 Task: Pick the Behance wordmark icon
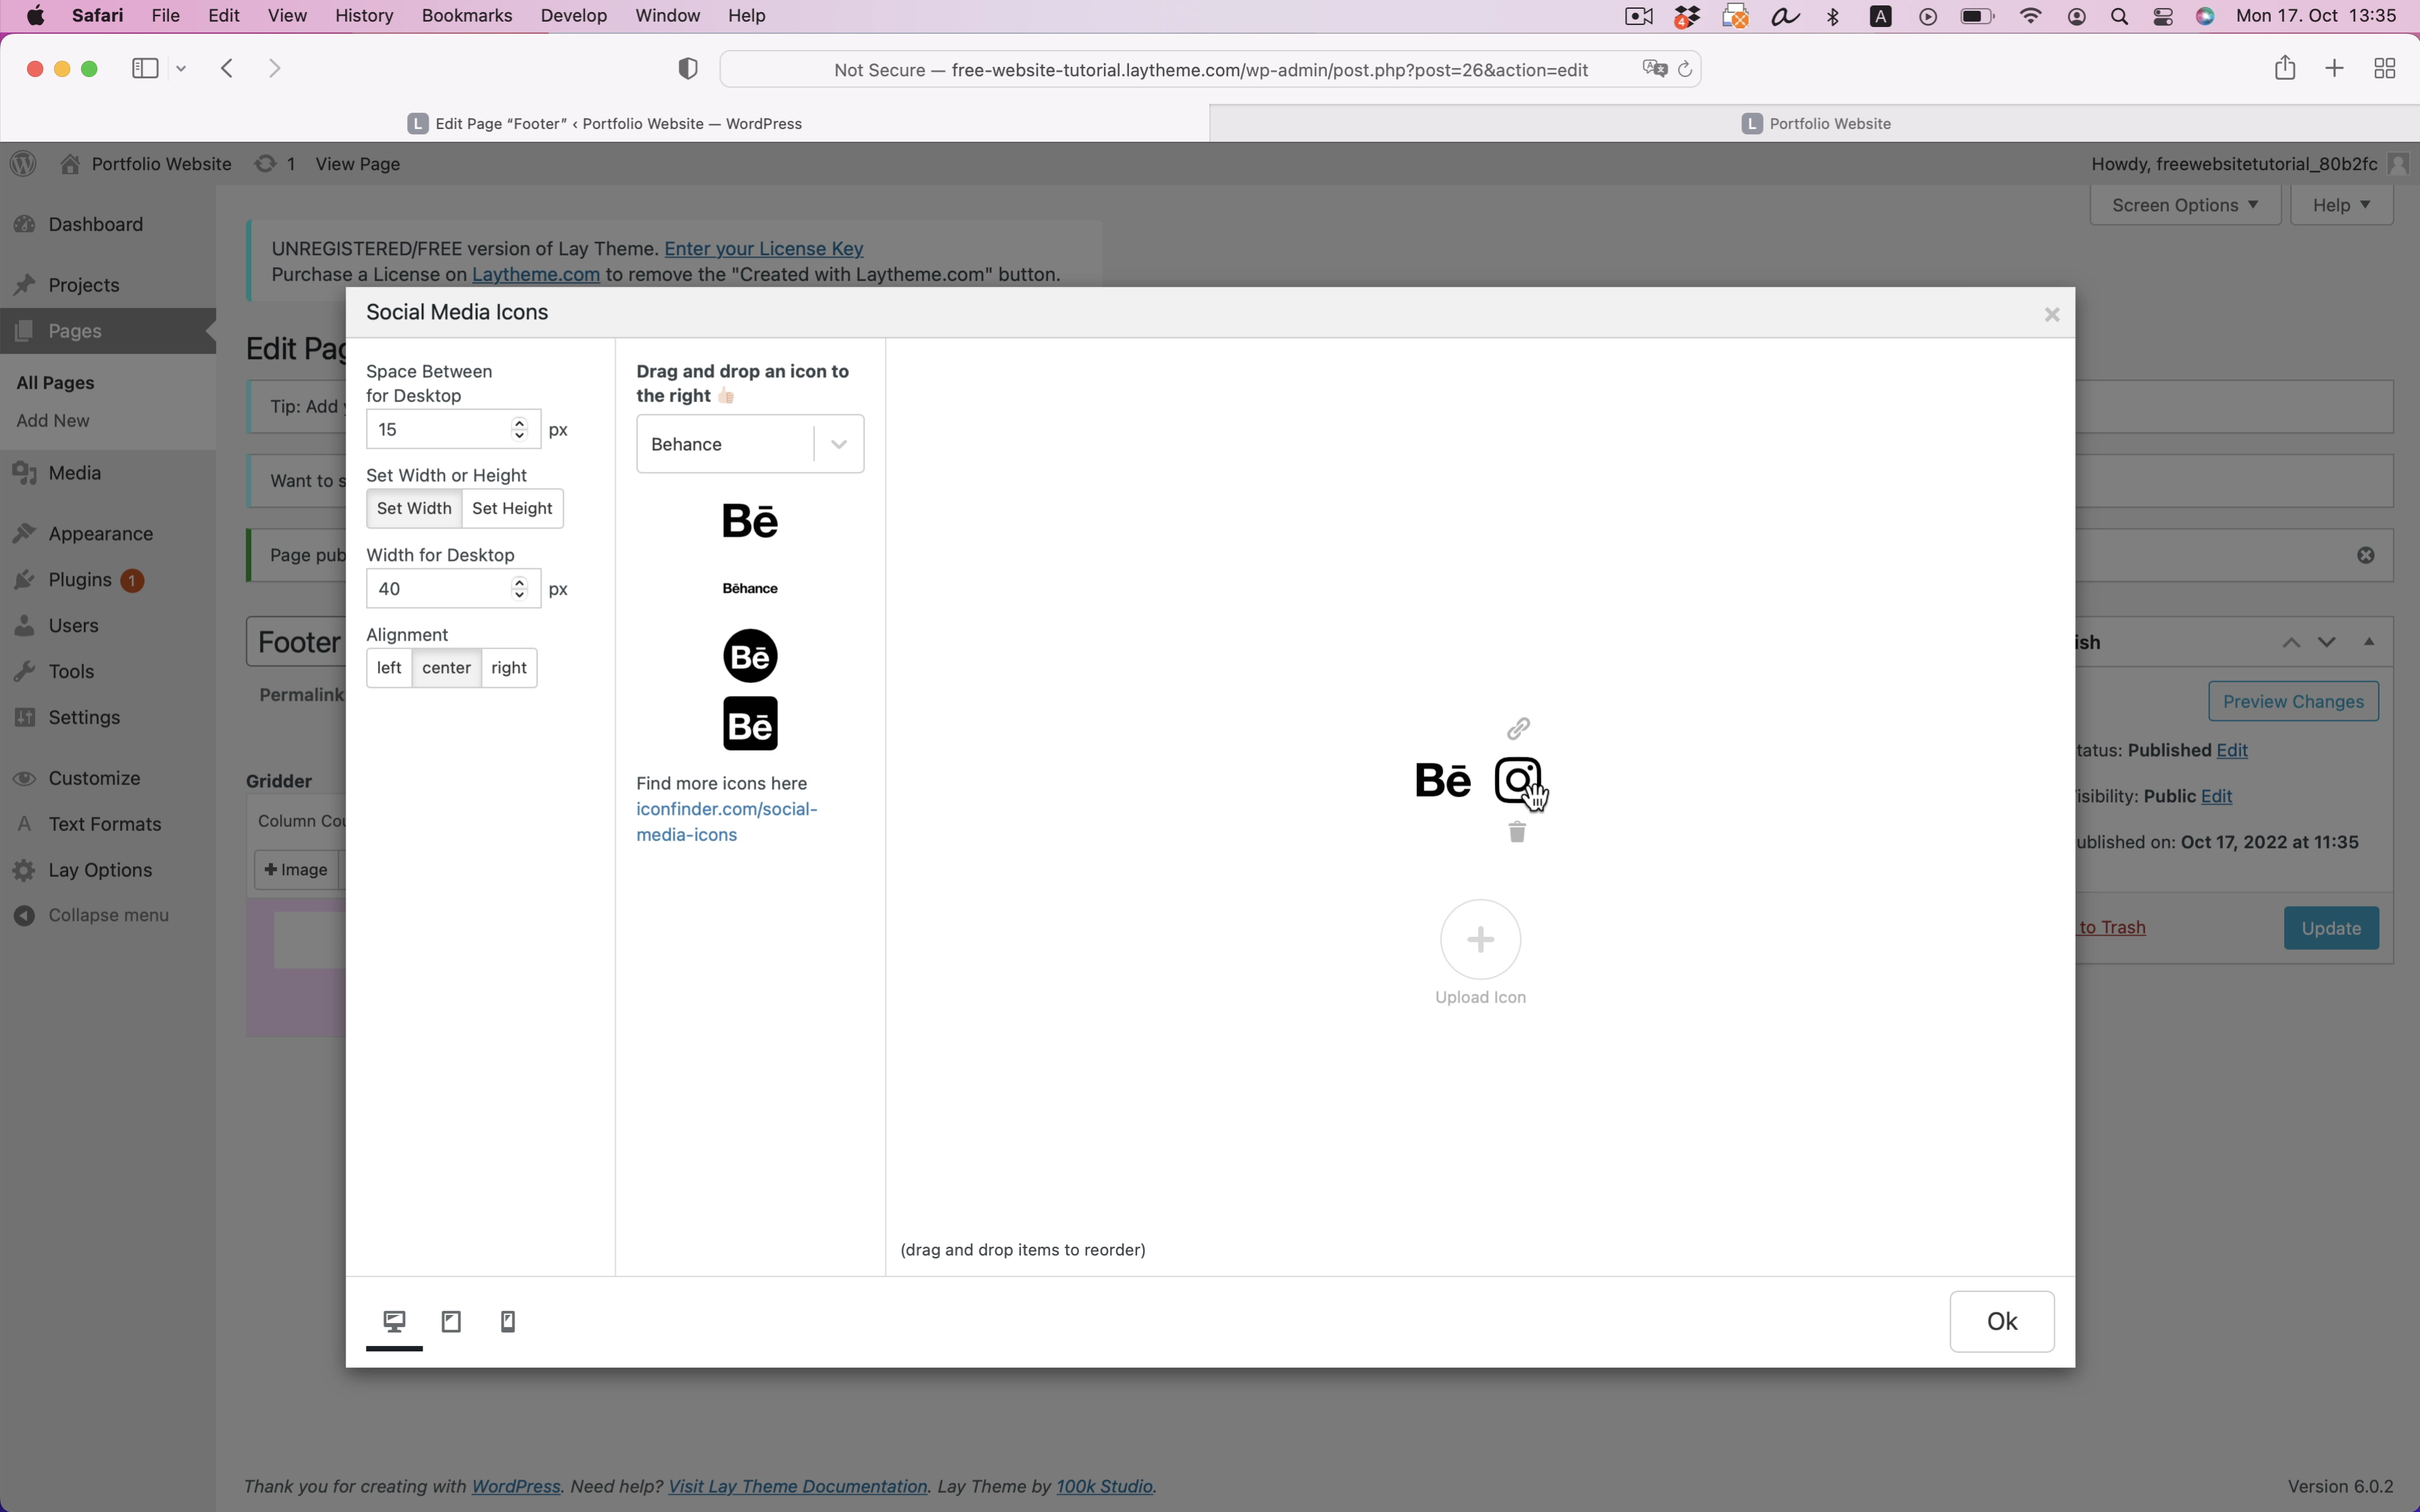point(750,588)
